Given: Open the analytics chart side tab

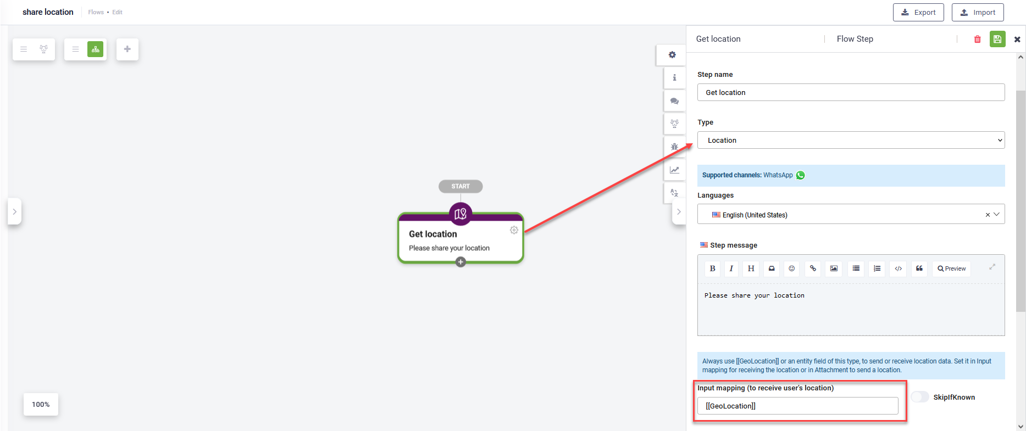Looking at the screenshot, I should [x=674, y=170].
